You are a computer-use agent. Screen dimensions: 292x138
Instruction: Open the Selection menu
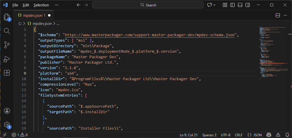(41, 5)
